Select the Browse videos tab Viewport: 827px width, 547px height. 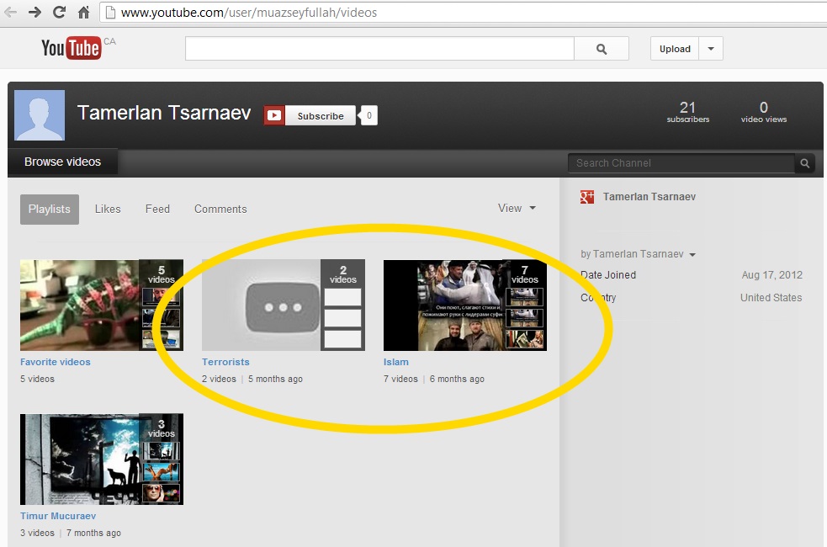click(63, 162)
